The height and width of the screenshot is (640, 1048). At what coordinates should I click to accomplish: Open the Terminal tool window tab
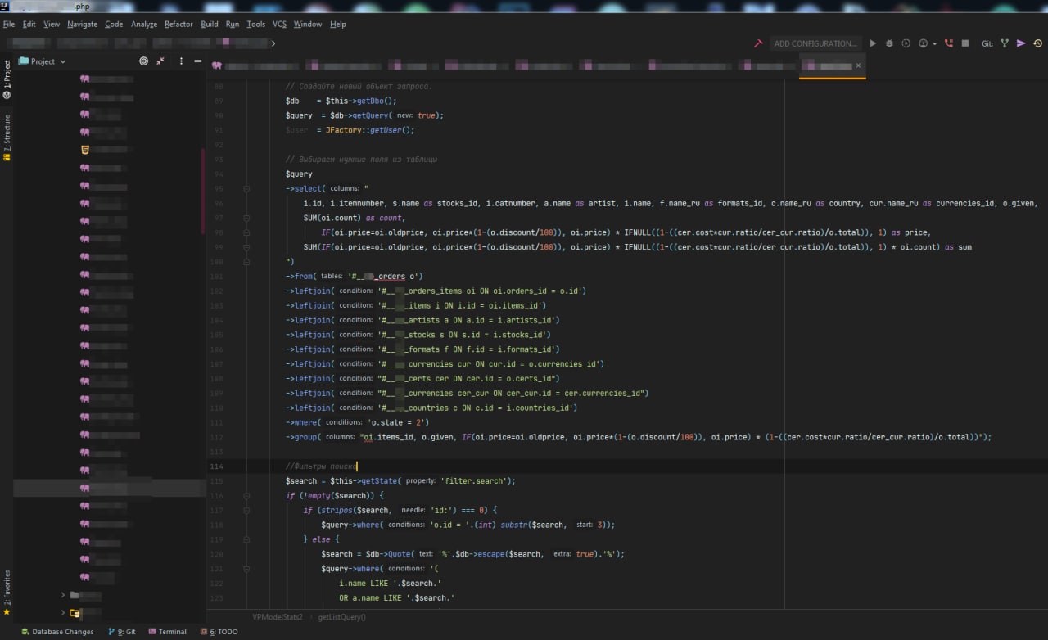(167, 632)
